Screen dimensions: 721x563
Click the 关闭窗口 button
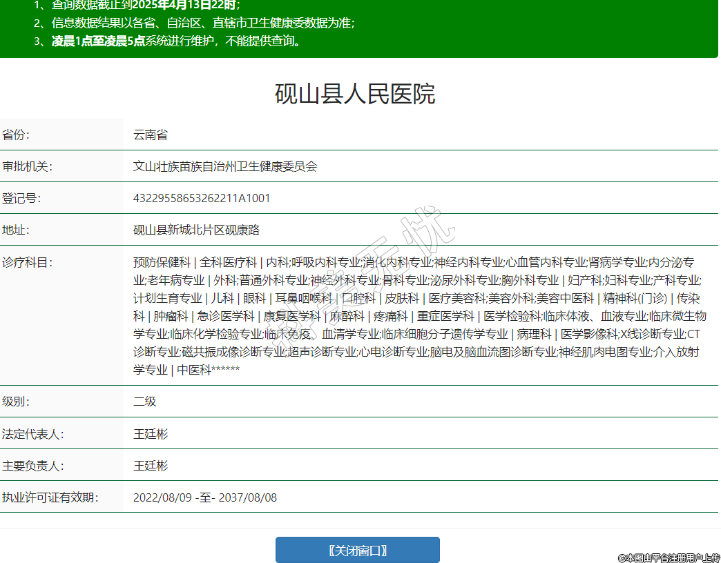click(357, 550)
